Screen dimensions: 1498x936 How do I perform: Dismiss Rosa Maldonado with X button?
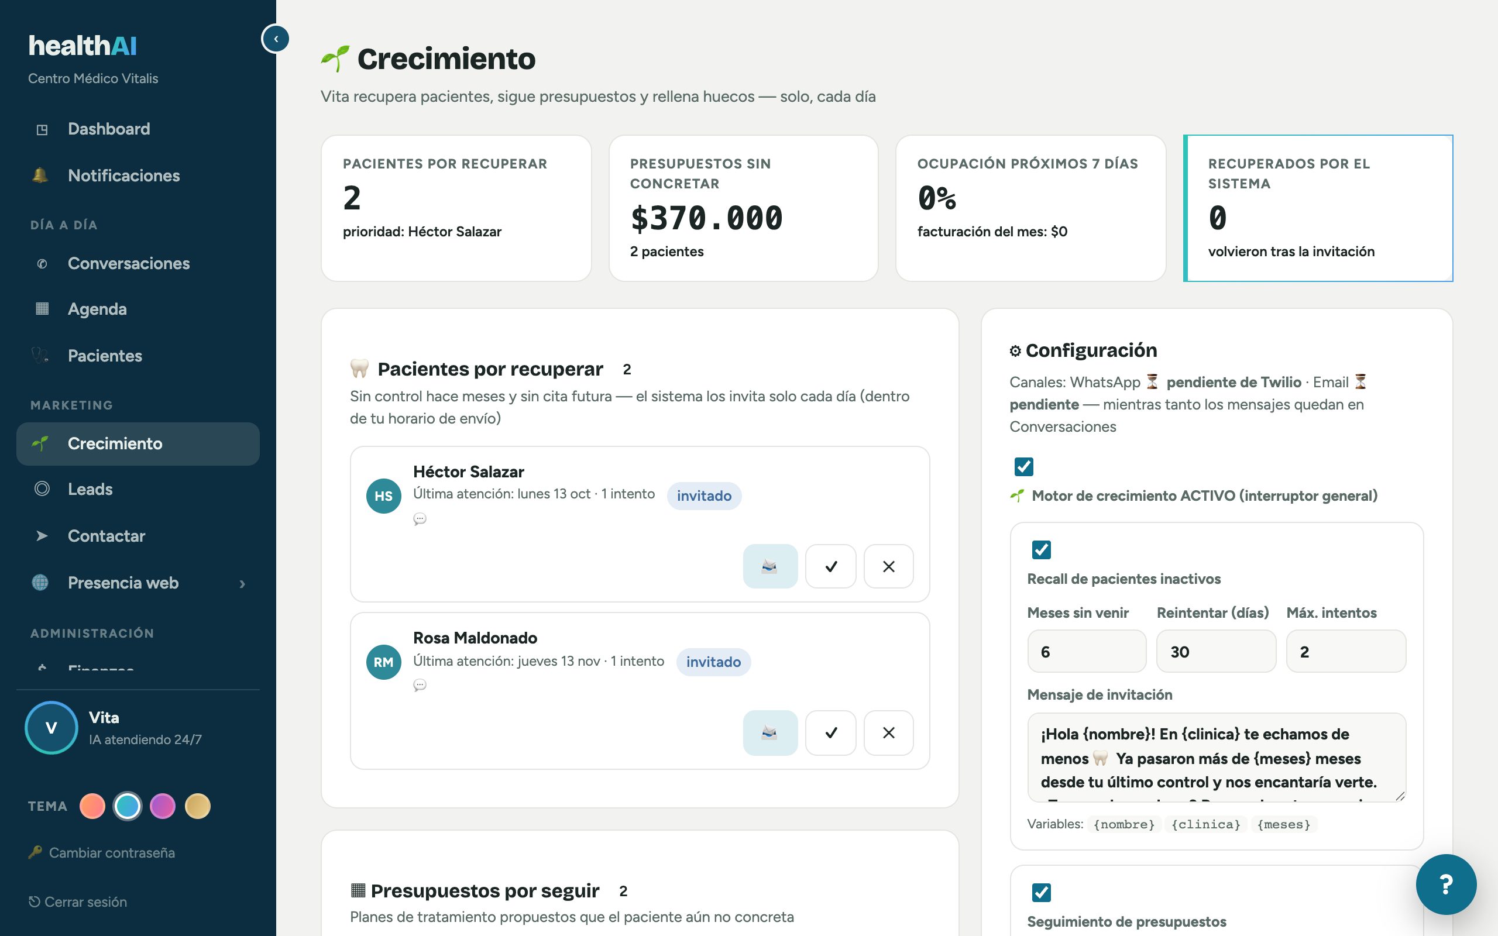(x=888, y=733)
